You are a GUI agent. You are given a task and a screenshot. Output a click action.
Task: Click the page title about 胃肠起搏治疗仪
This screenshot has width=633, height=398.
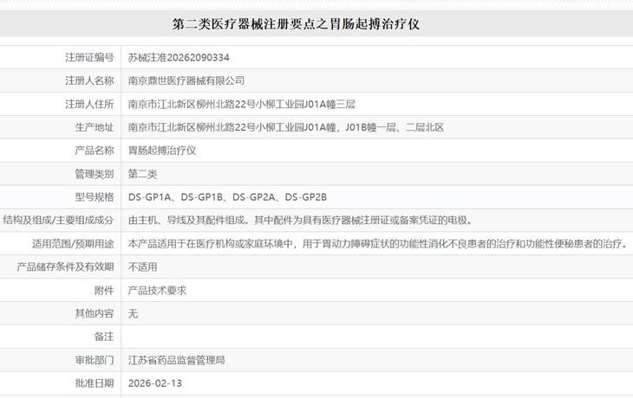[x=296, y=24]
